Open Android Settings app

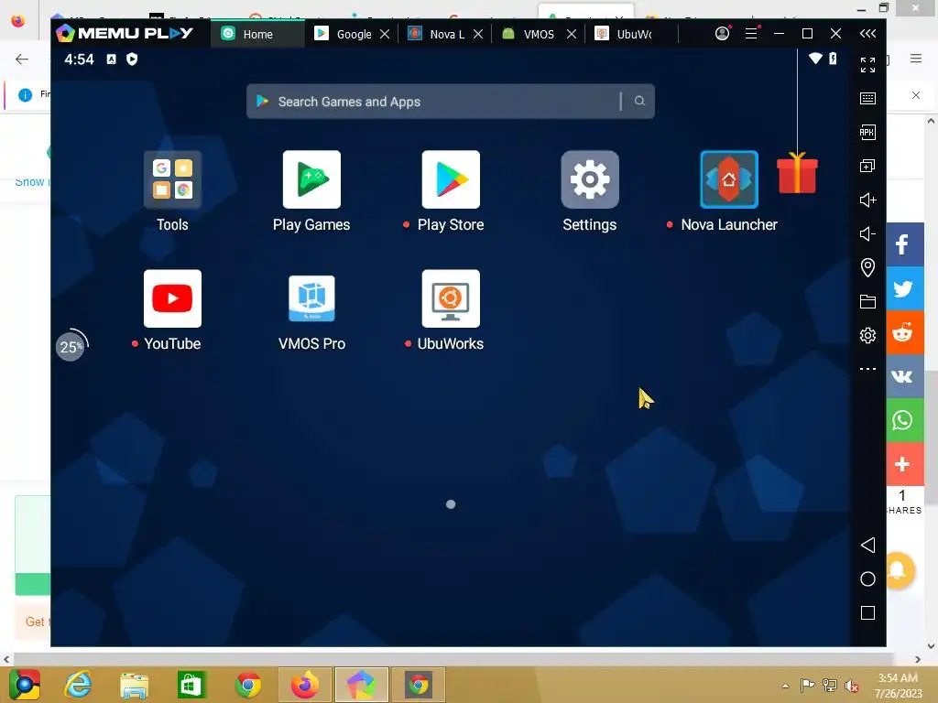tap(590, 179)
